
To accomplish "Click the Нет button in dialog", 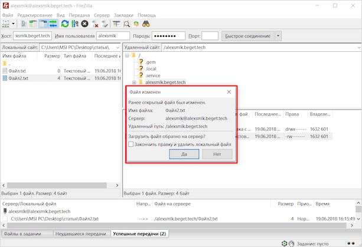I will tap(217, 154).
